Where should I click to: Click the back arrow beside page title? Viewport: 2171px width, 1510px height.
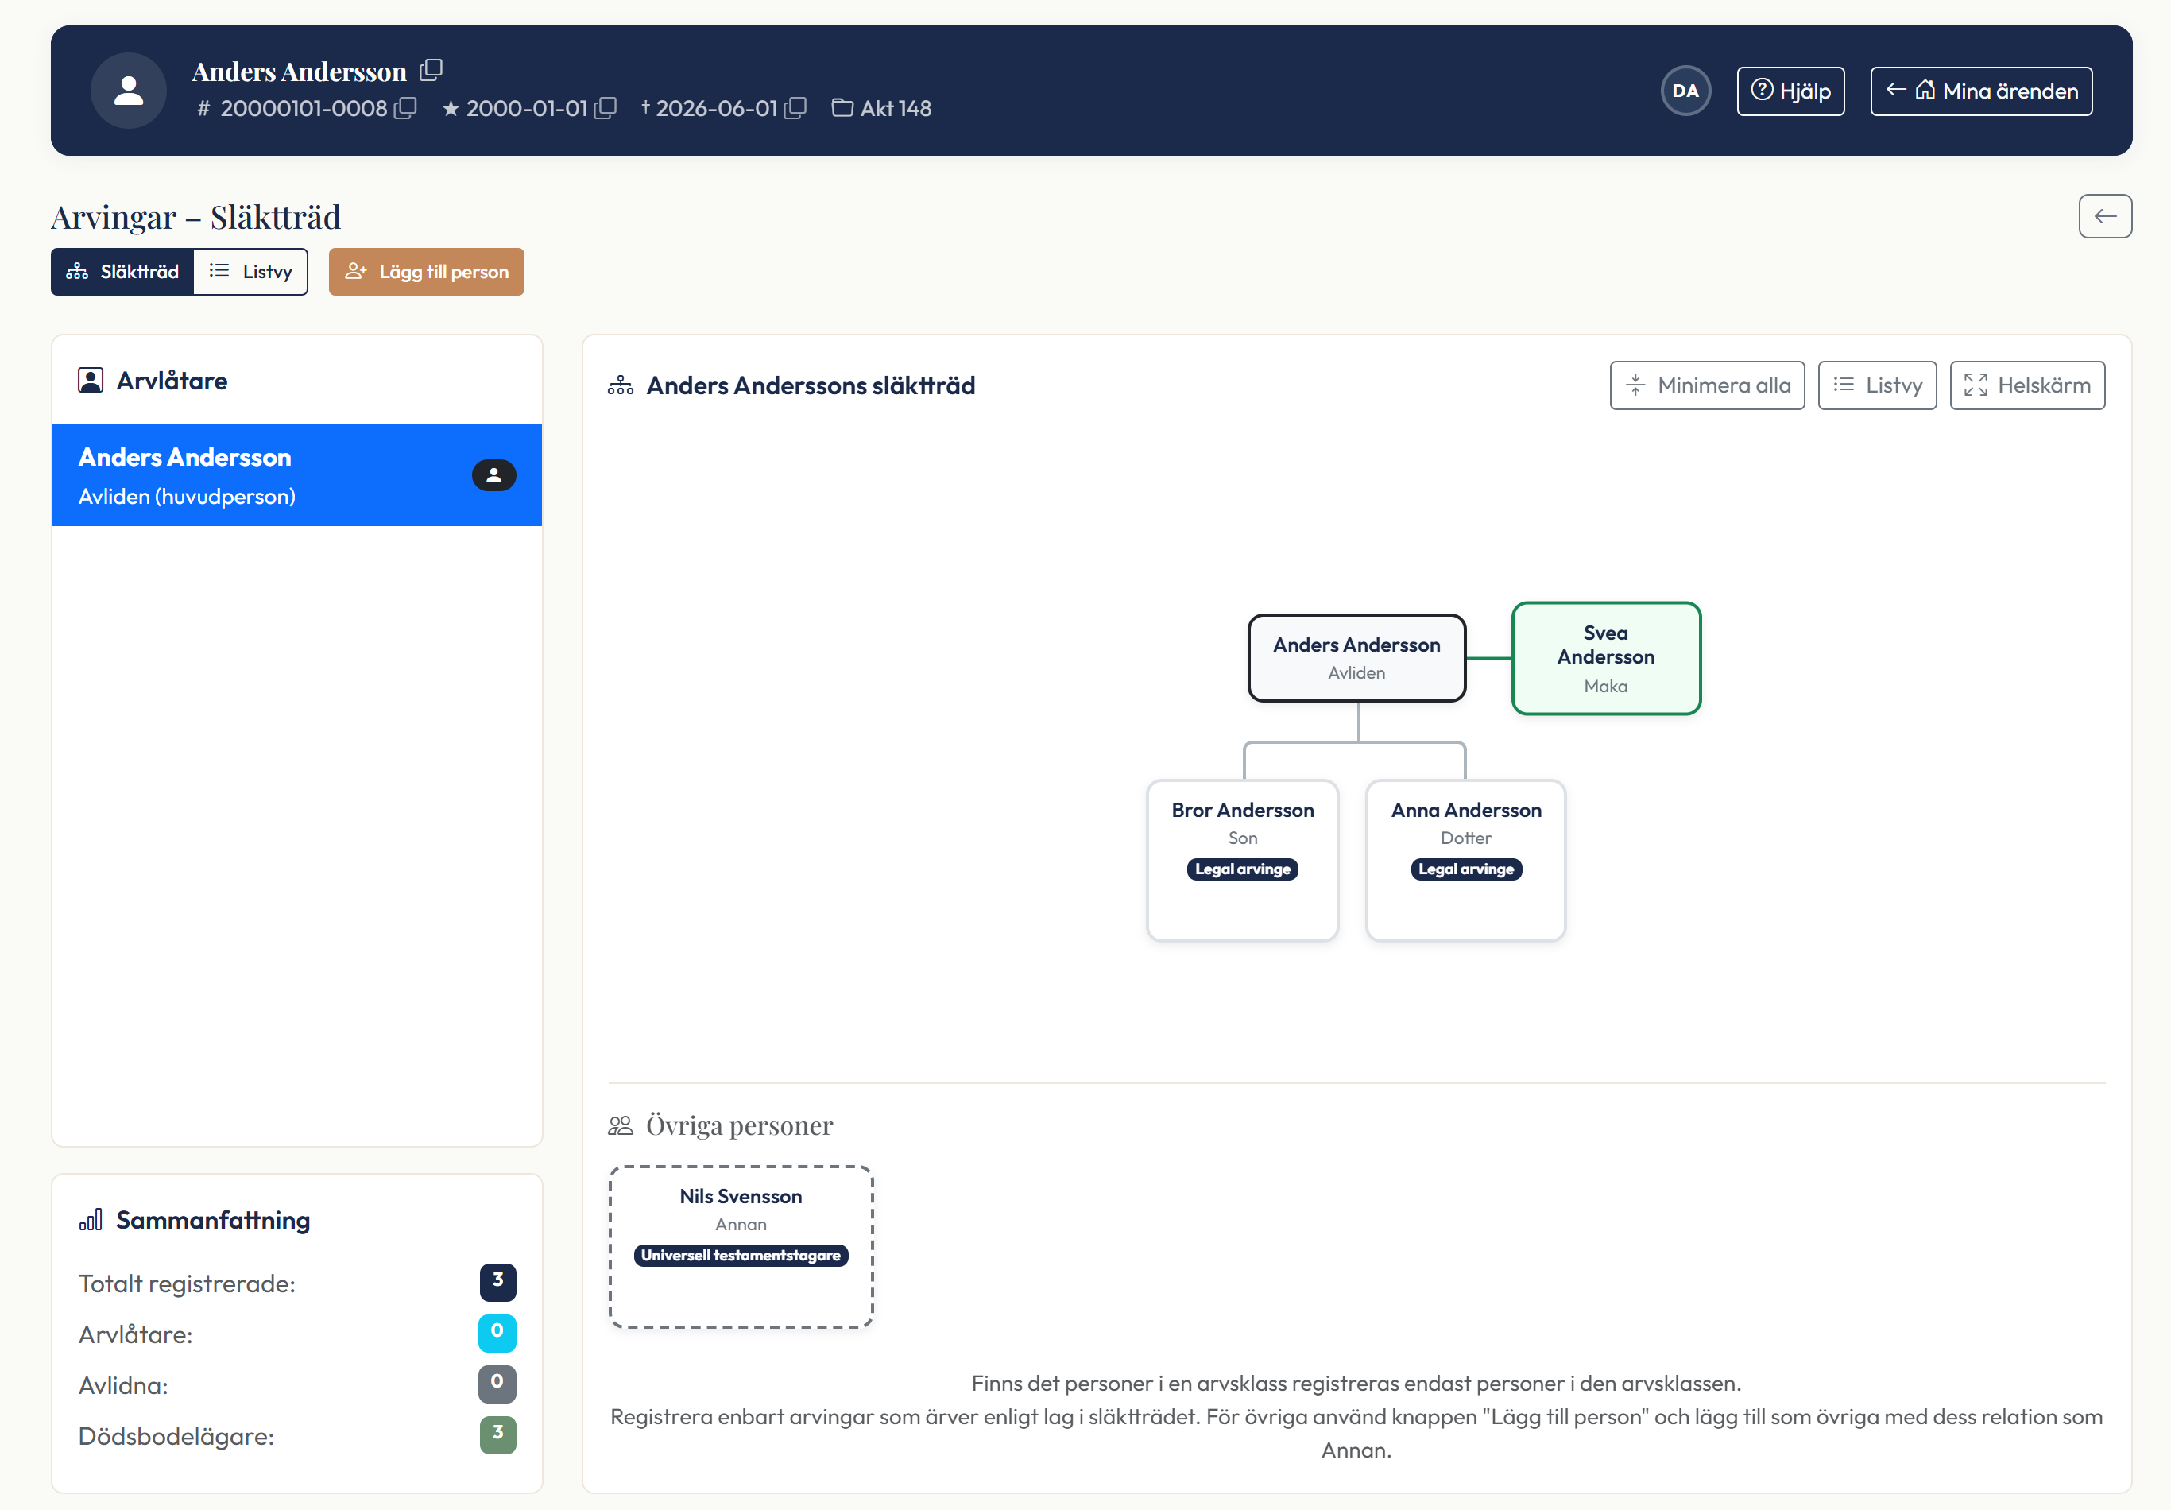pos(2105,216)
